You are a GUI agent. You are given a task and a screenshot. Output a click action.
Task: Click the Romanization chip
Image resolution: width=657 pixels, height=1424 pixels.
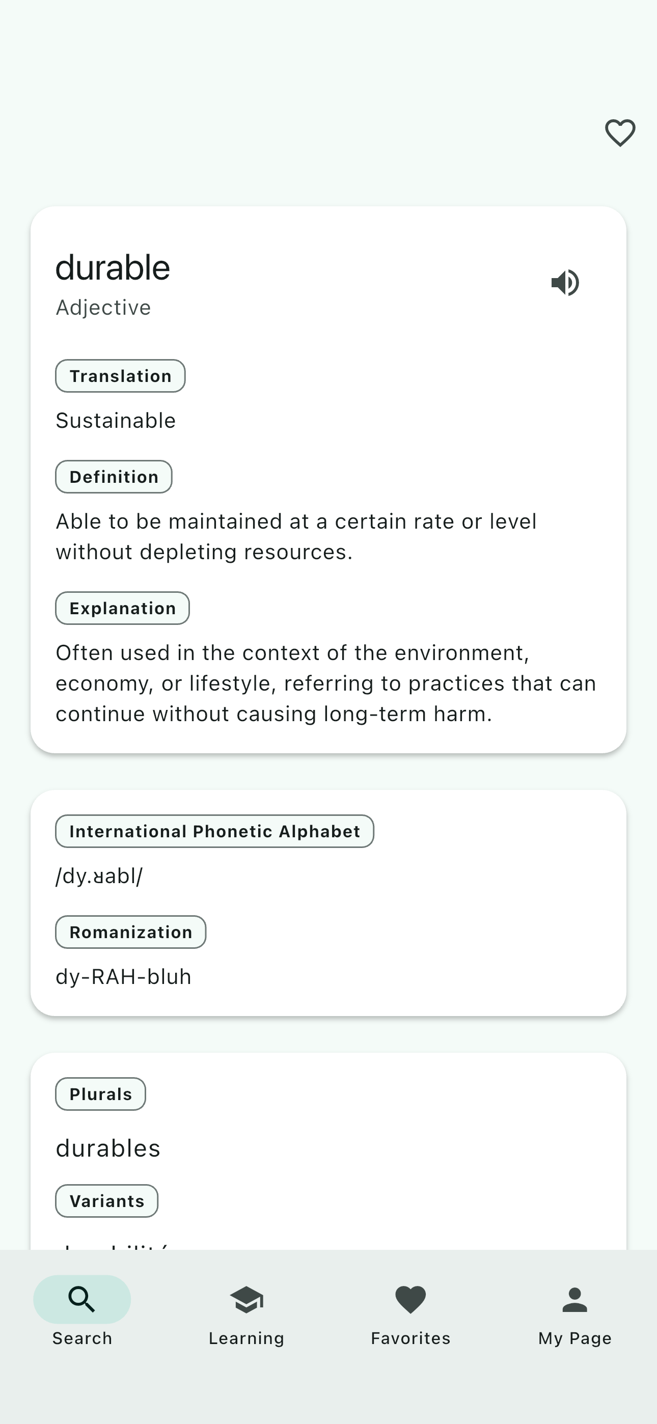pyautogui.click(x=130, y=932)
